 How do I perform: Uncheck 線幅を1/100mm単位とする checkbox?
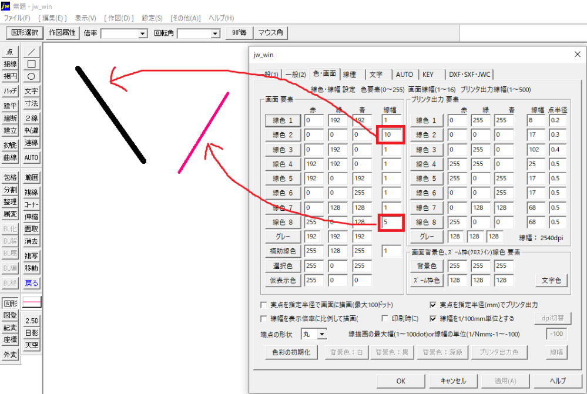pyautogui.click(x=433, y=319)
